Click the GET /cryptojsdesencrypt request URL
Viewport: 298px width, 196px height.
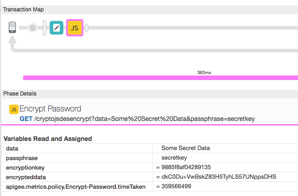coord(137,118)
